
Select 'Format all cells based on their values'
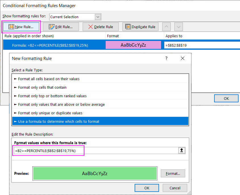coord(49,79)
